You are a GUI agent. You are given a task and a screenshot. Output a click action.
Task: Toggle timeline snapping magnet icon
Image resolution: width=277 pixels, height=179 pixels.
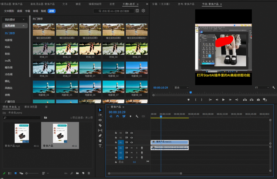click(x=117, y=116)
